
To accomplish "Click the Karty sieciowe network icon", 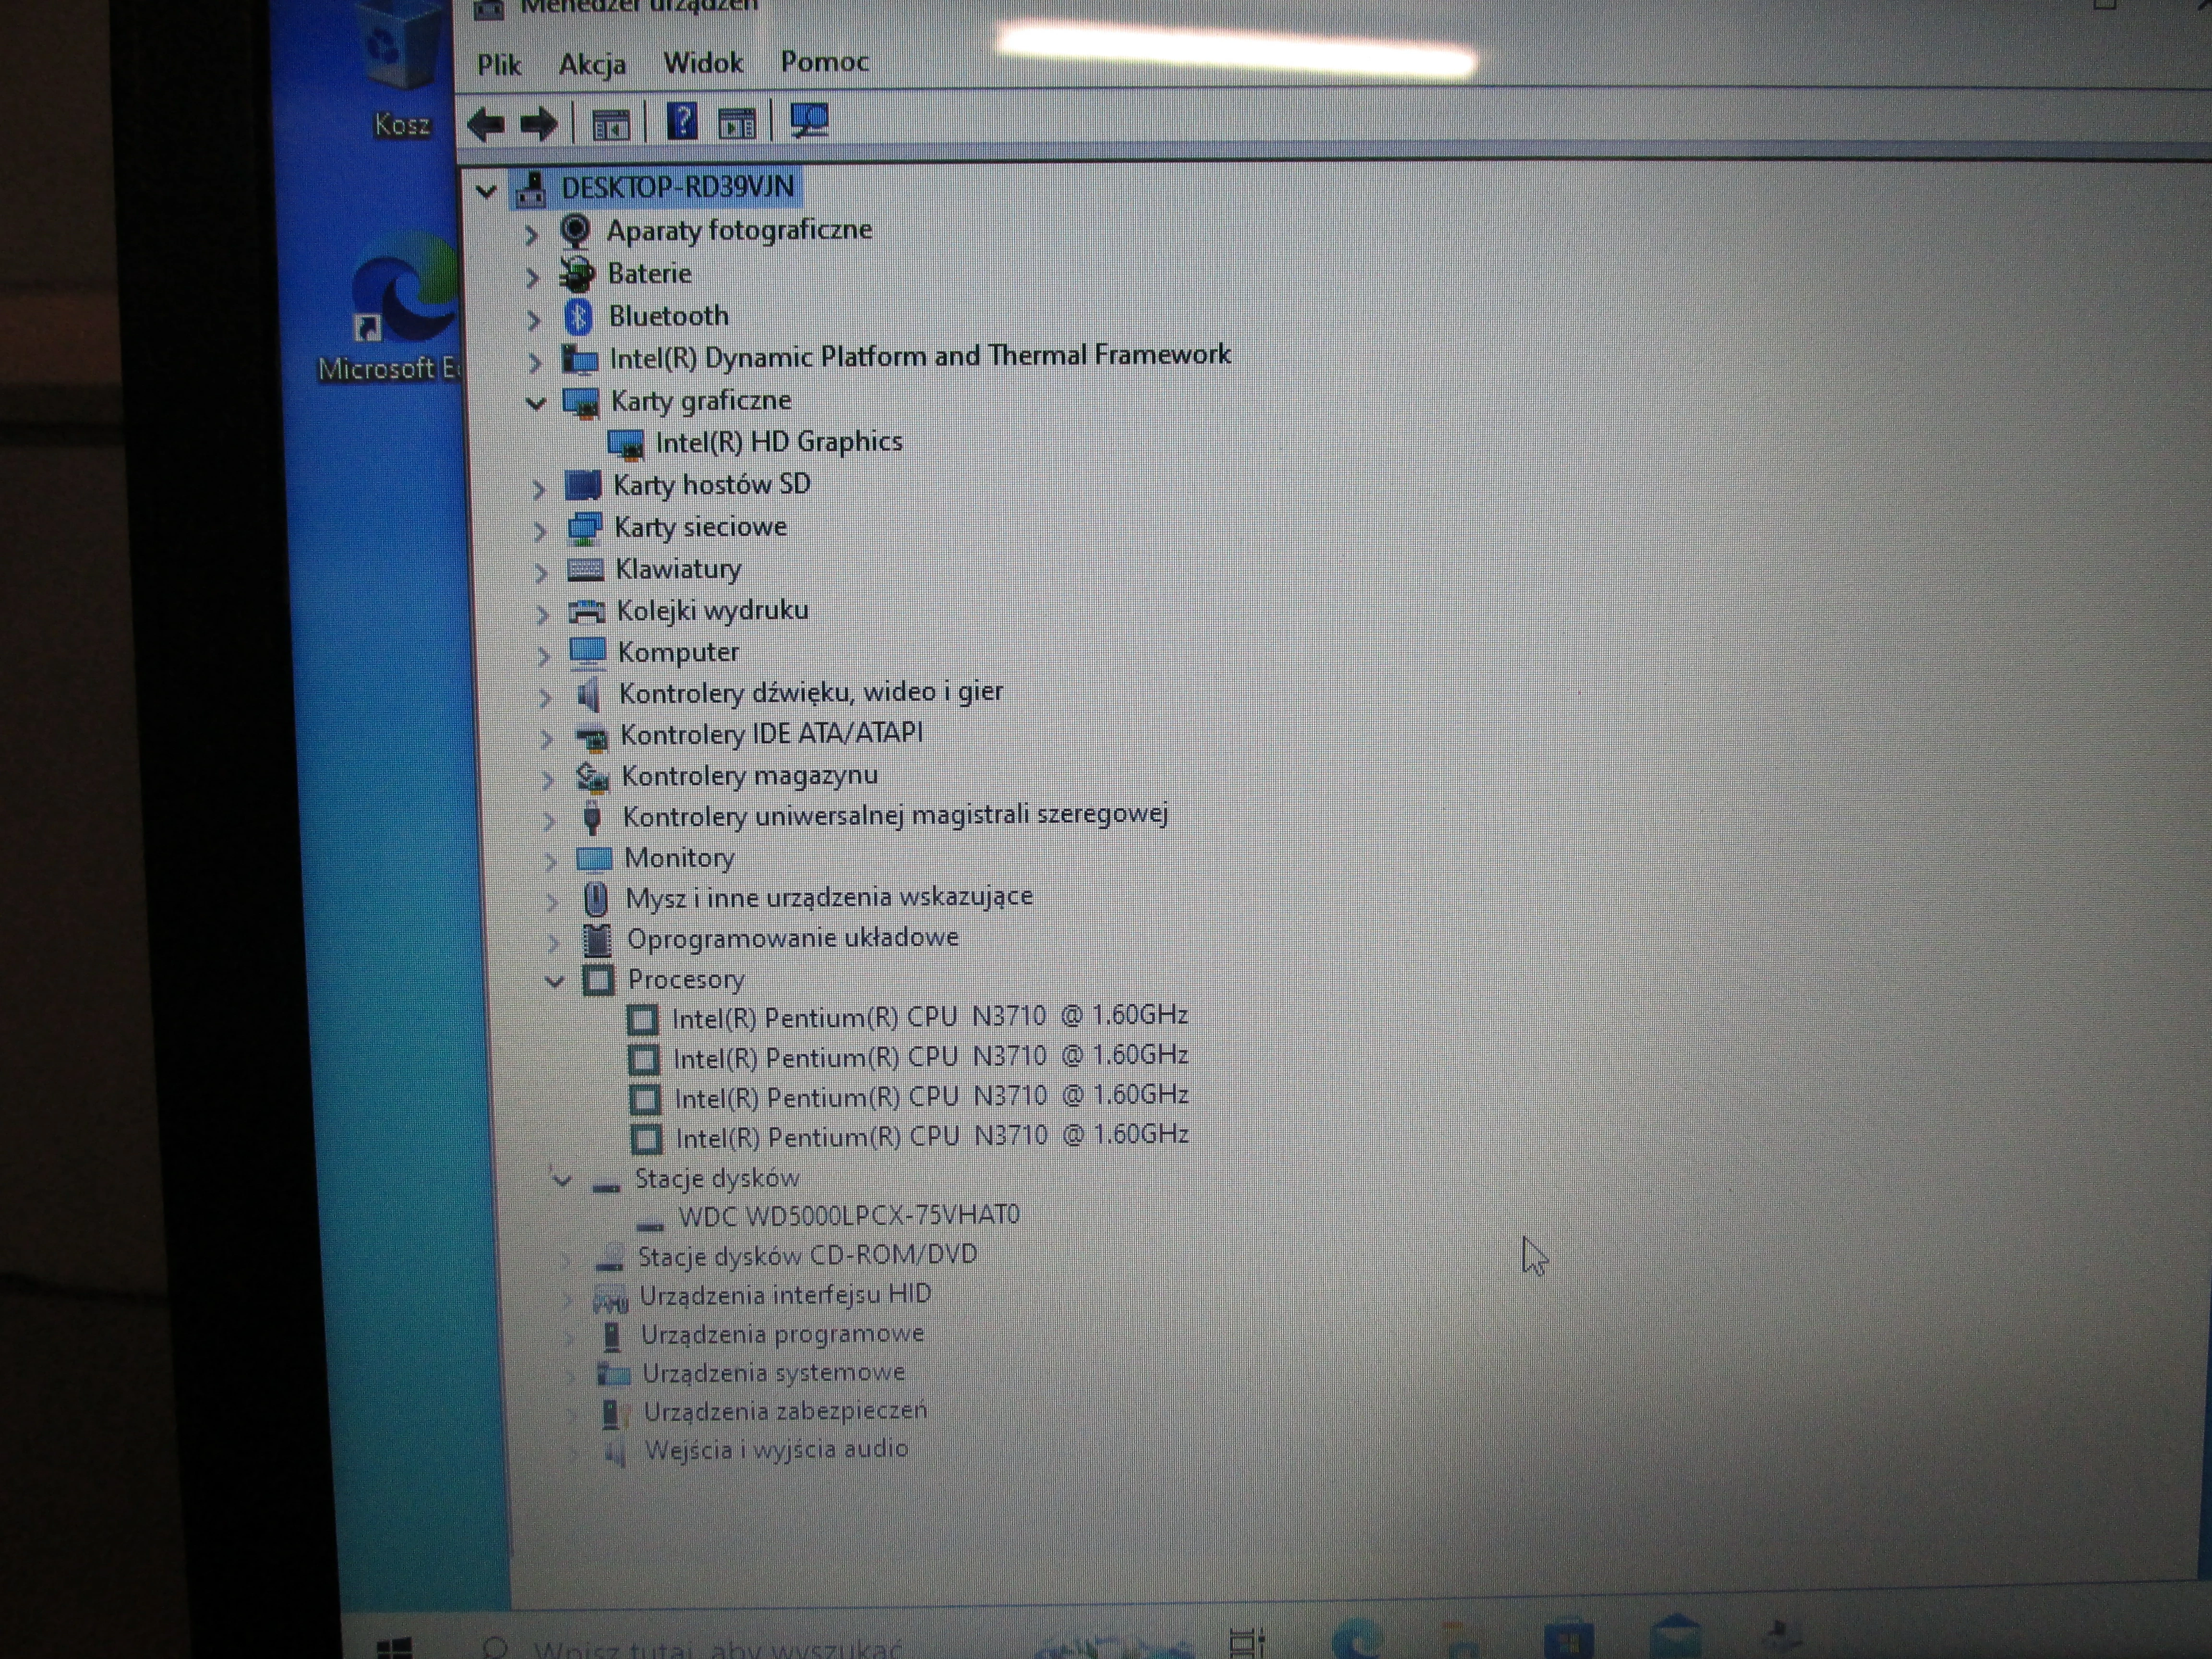I will point(584,528).
